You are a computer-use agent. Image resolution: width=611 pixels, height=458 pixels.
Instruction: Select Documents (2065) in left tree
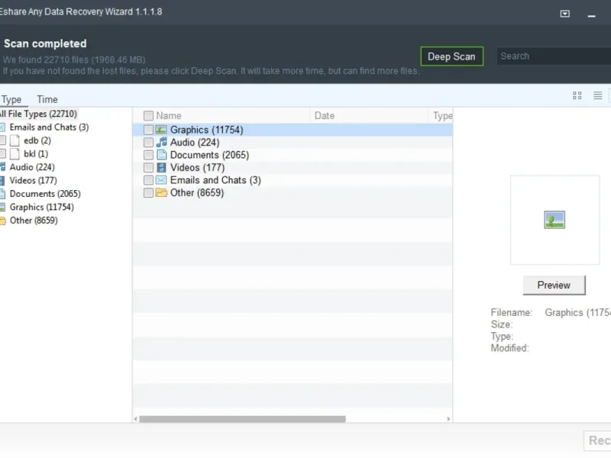(45, 194)
